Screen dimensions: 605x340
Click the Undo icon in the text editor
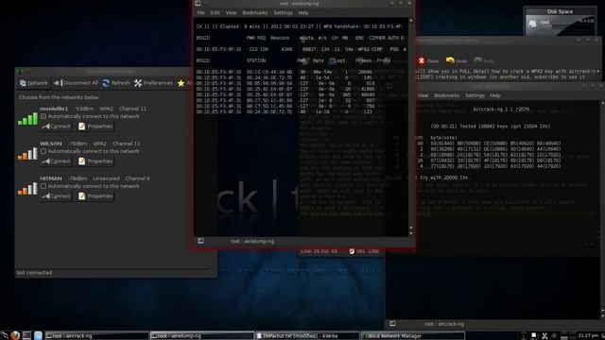(x=450, y=60)
